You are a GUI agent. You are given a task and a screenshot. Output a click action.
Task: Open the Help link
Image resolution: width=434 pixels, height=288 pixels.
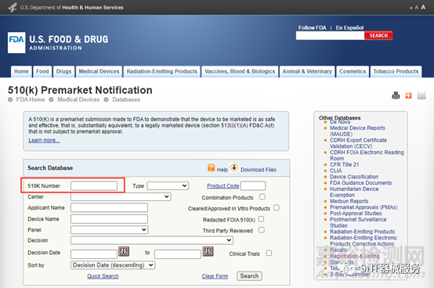(222, 170)
